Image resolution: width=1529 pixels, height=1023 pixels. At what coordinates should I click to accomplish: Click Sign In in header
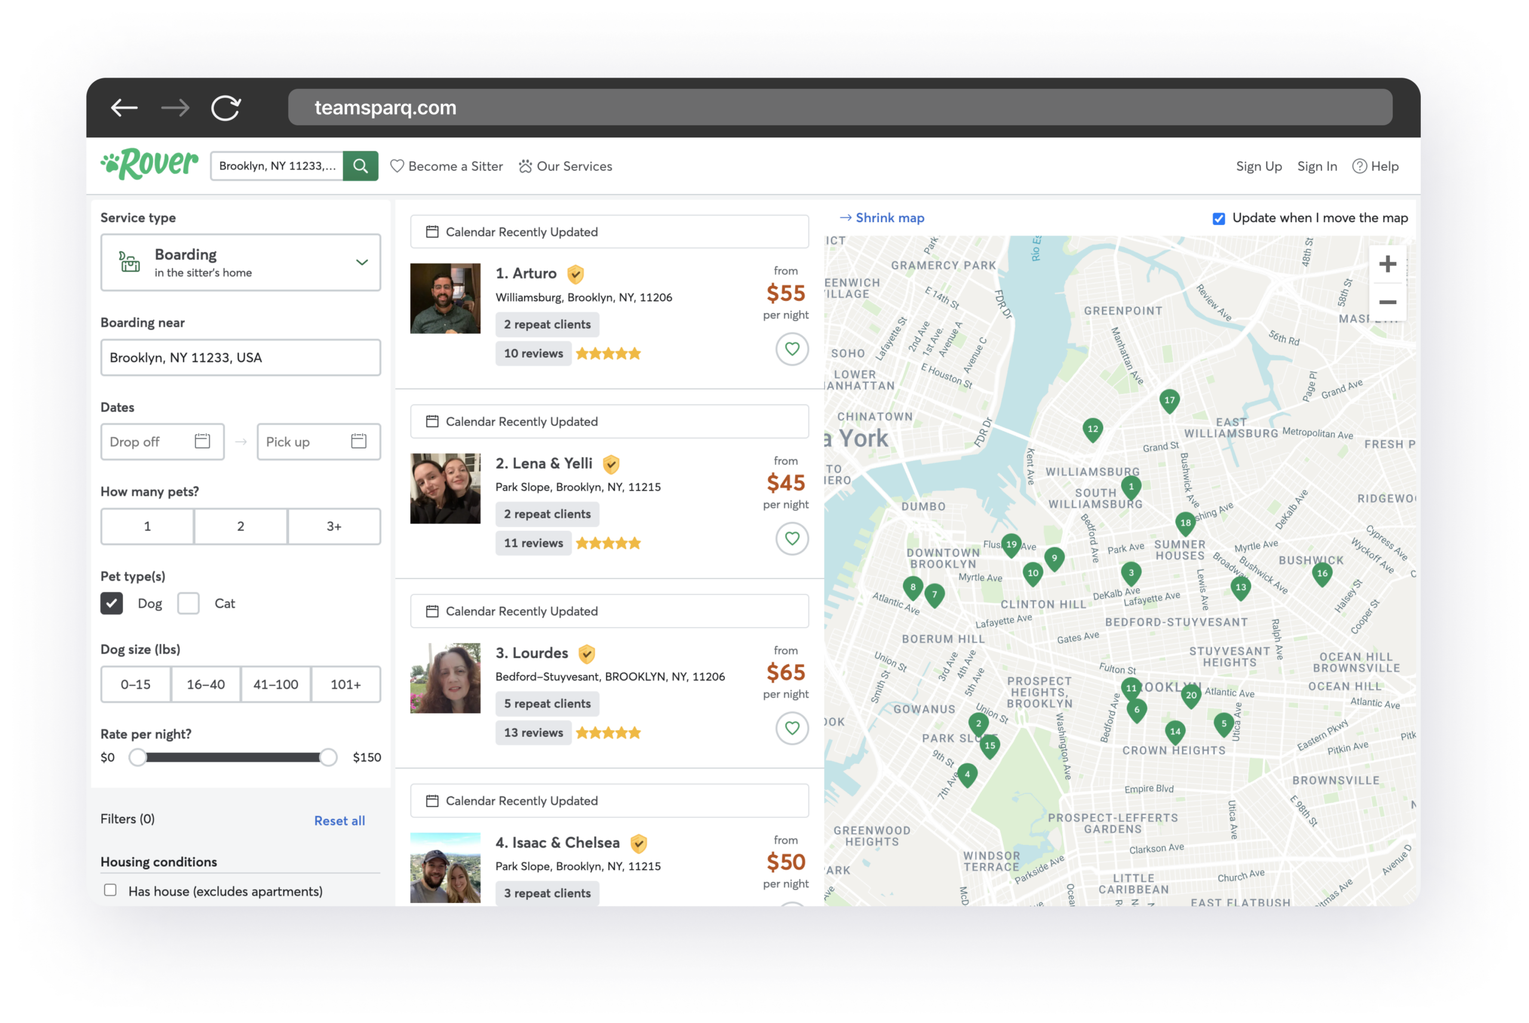1317,167
